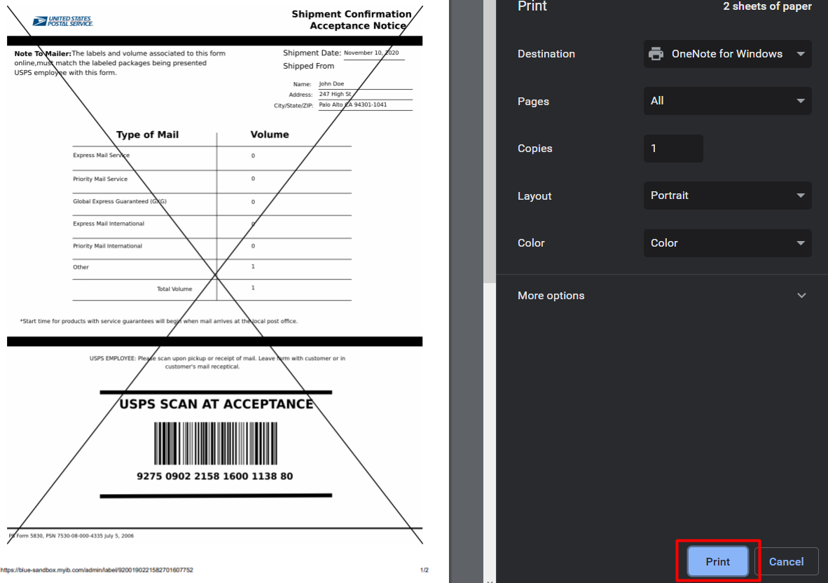Expand the More options chevron
Image resolution: width=828 pixels, height=583 pixels.
(801, 296)
